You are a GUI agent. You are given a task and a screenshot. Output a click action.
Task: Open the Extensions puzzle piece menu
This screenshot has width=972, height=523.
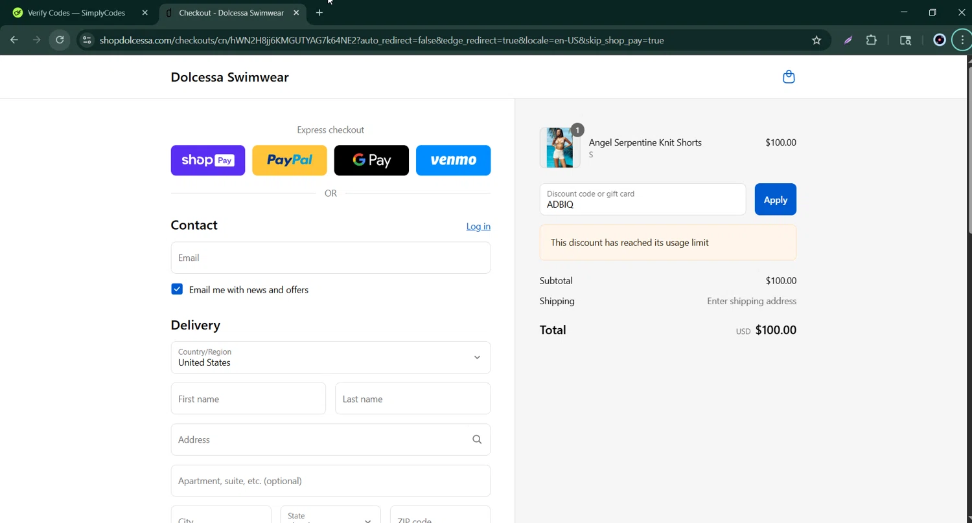(x=872, y=40)
